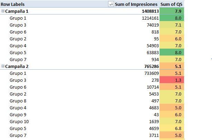Select impressions cell 1639

pyautogui.click(x=154, y=121)
